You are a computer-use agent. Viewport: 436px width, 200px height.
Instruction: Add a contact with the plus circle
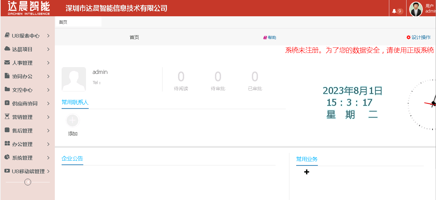tap(73, 120)
